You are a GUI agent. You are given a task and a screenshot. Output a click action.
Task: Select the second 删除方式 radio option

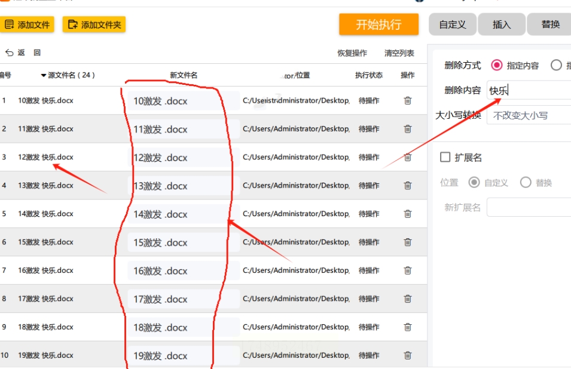[x=556, y=66]
